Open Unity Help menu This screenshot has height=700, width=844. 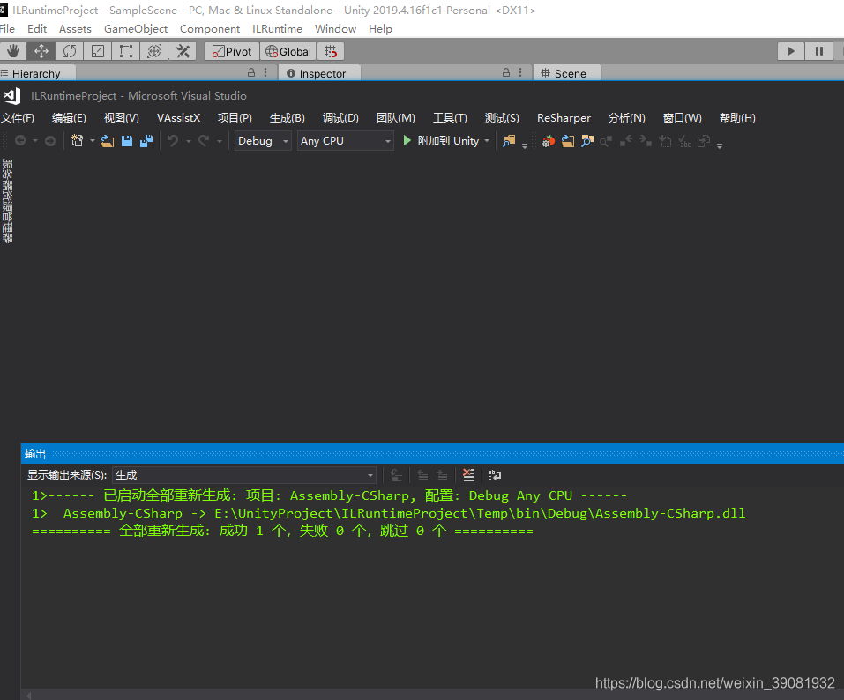pos(380,29)
